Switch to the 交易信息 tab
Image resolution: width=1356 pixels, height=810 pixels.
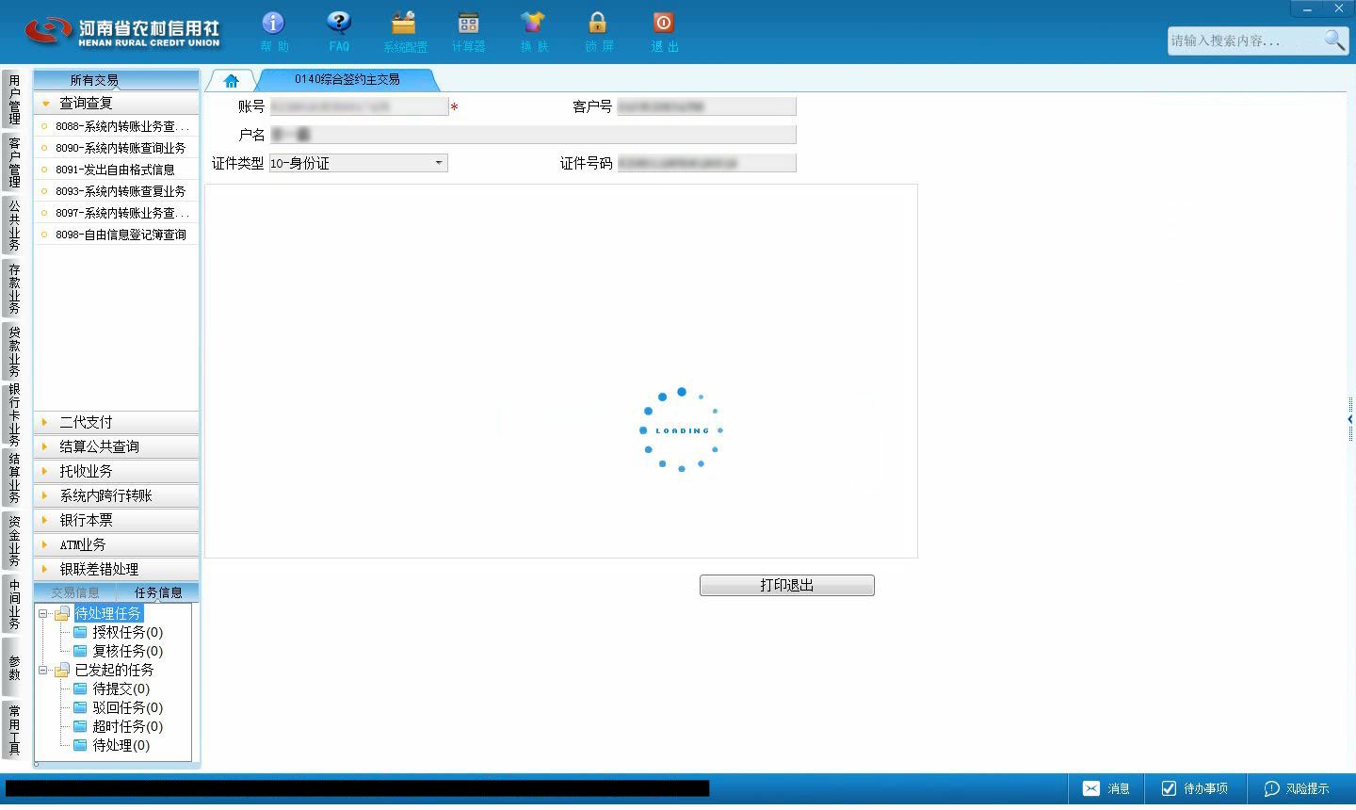[x=74, y=592]
